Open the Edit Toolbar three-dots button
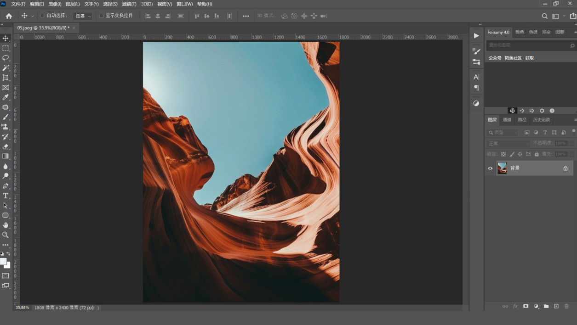Screen dimensions: 577x325 pos(6,245)
